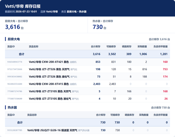The width and height of the screenshot is (175, 137).
Task: Click the "厨房大电" section heading
Action: tap(14, 39)
